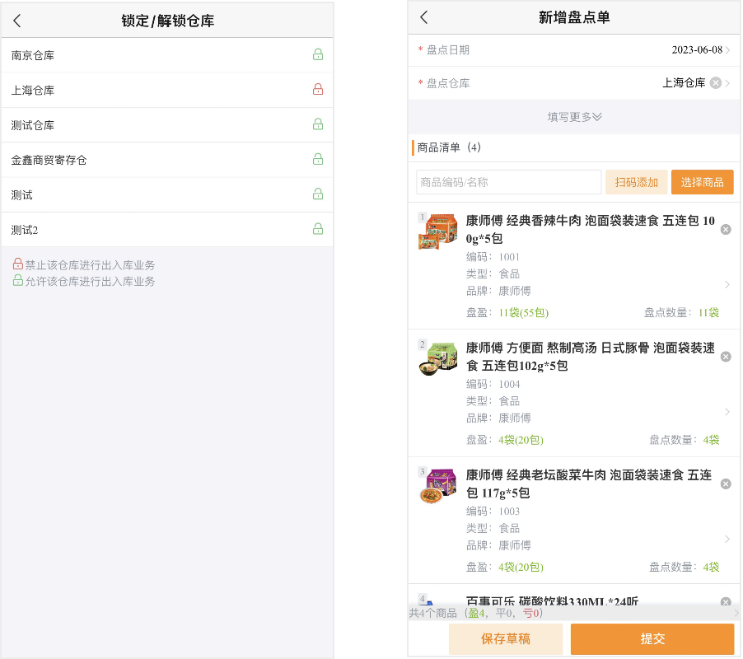Toggle lock for 金鑫商贸寄存仓
Screen dimensions: 743x659
[x=318, y=159]
